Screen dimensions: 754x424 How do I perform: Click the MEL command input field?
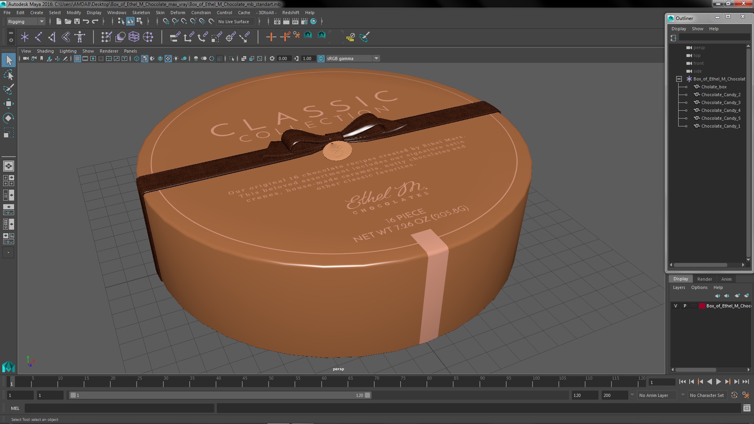coord(119,408)
